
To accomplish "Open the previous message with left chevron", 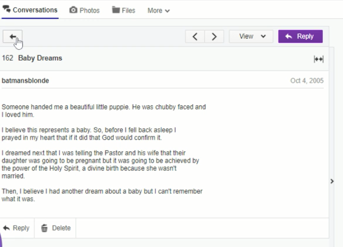I will (x=195, y=37).
